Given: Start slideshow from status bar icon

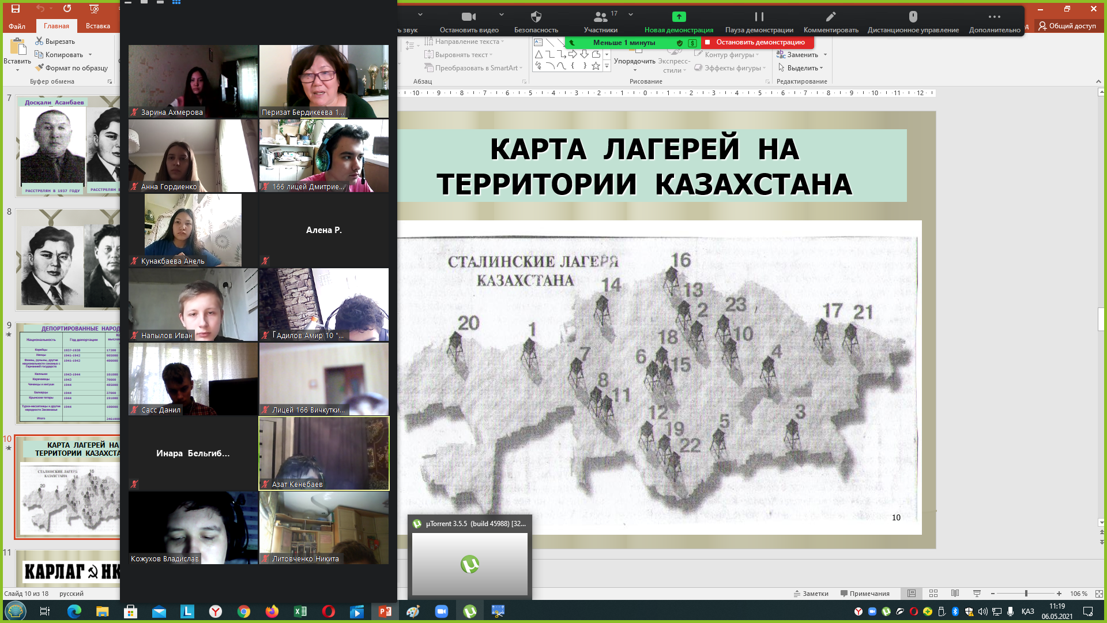Looking at the screenshot, I should (x=977, y=594).
